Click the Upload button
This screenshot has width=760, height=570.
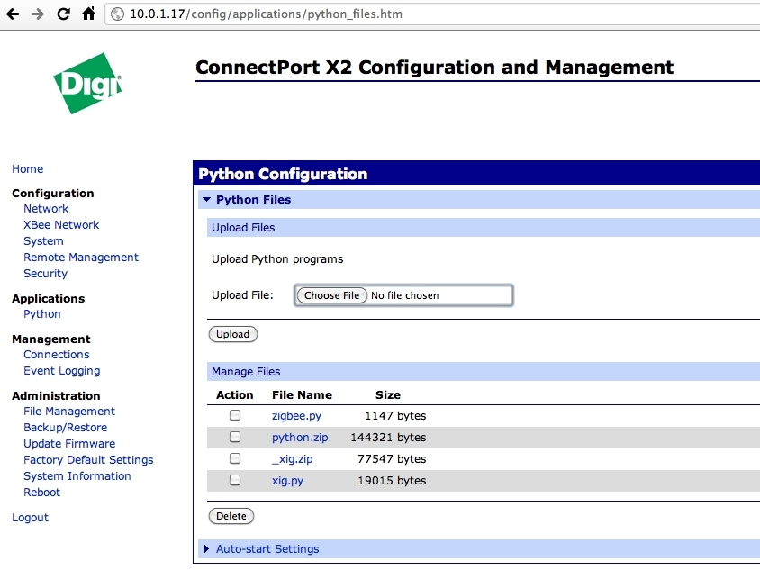point(232,334)
